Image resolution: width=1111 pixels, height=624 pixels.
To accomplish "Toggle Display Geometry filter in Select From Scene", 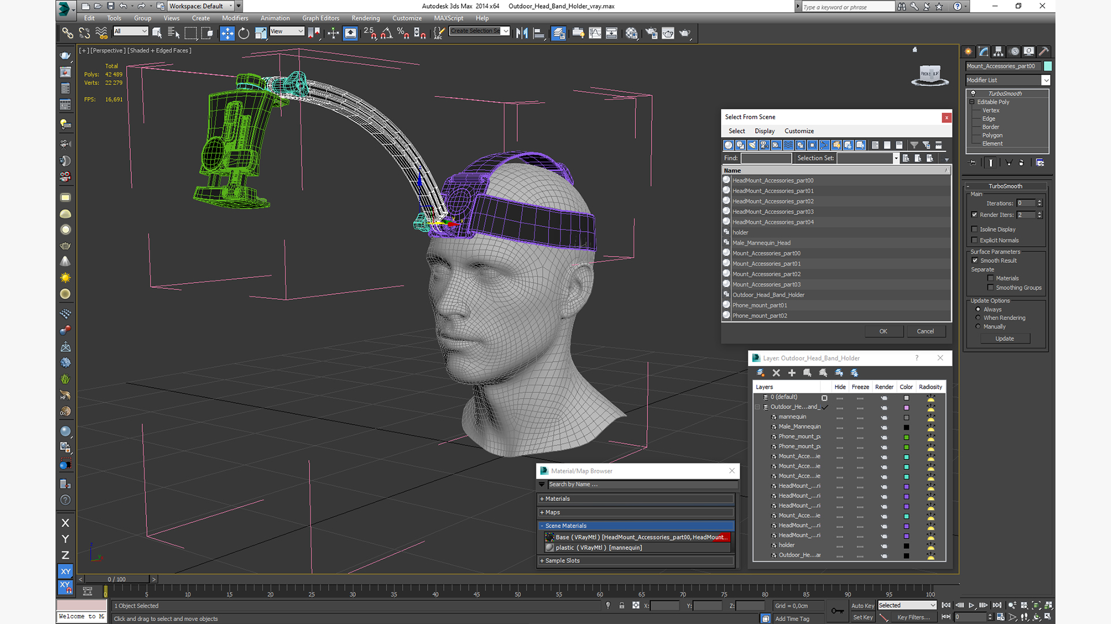I will tap(729, 145).
